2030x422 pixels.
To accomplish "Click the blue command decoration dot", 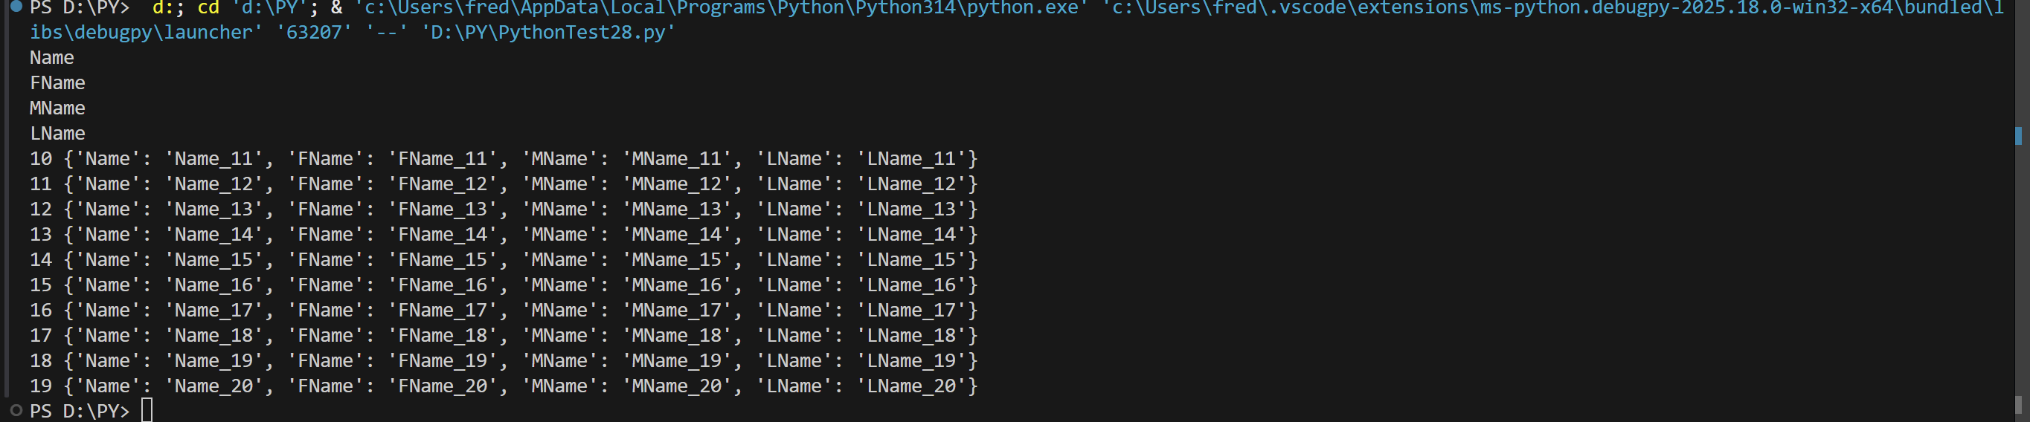I will 16,7.
